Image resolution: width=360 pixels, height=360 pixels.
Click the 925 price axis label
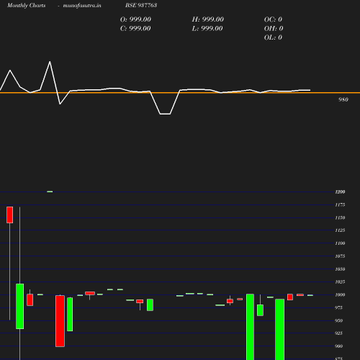[338, 333]
